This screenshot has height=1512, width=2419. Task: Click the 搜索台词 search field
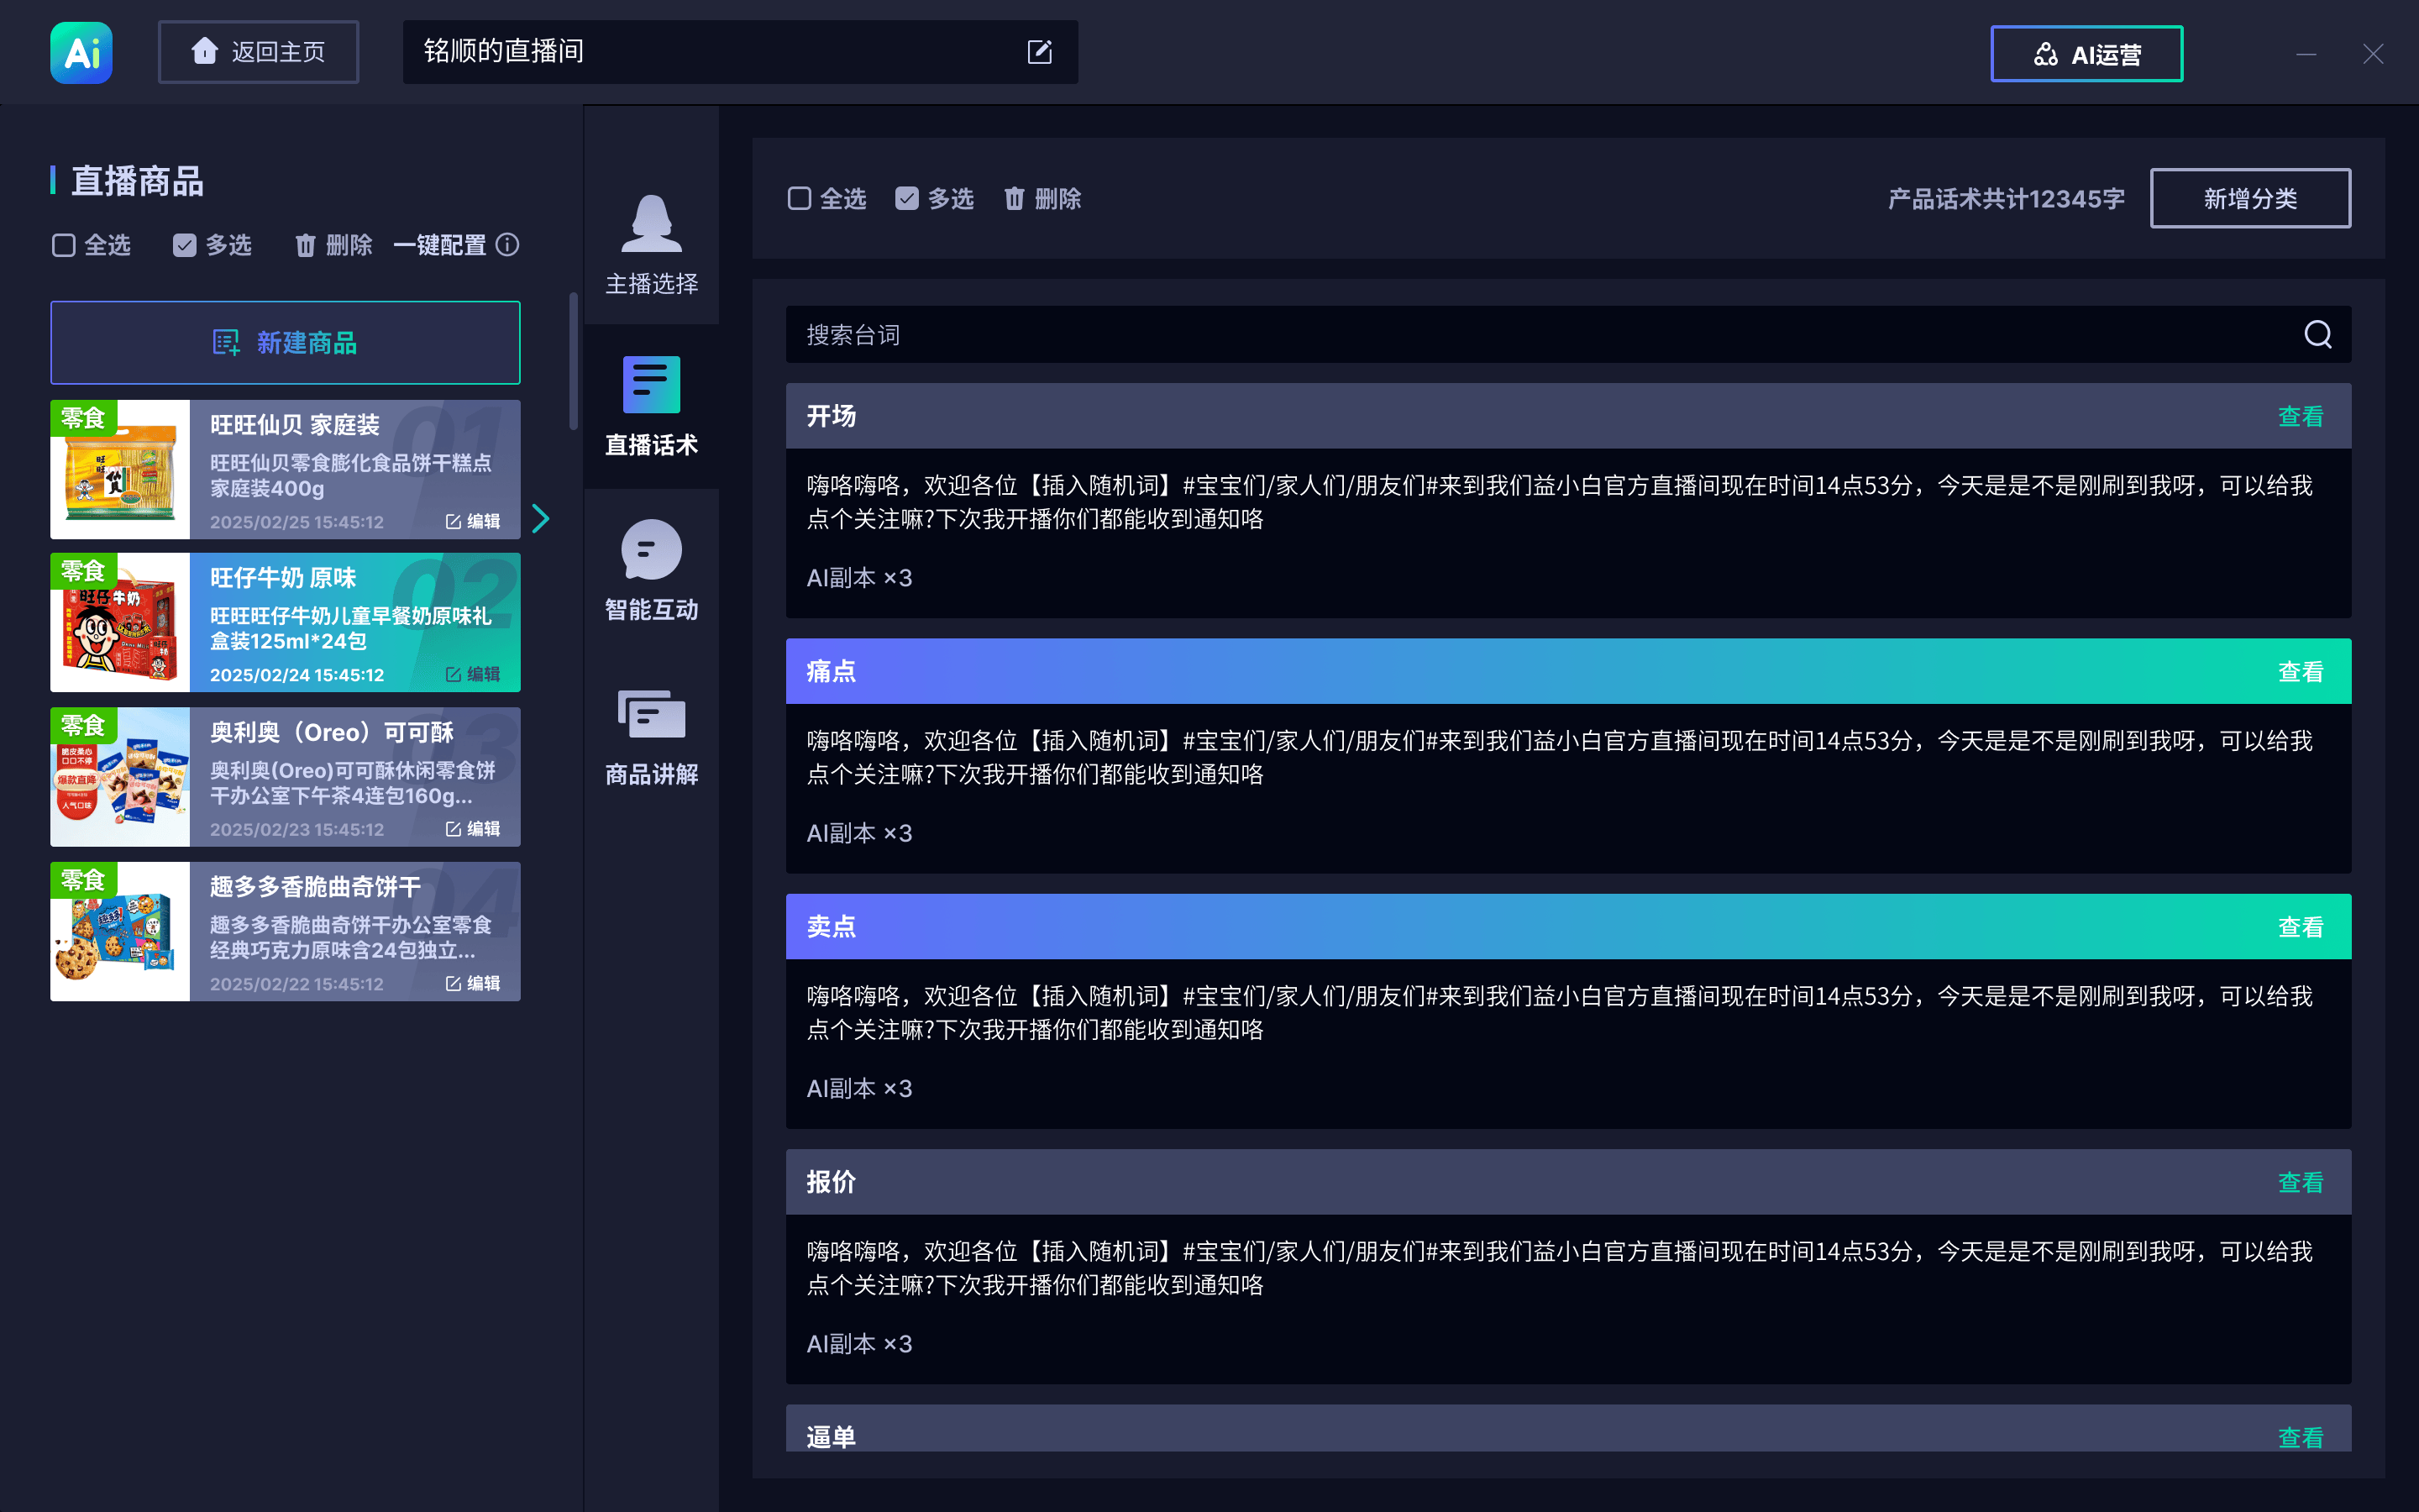pos(1499,335)
